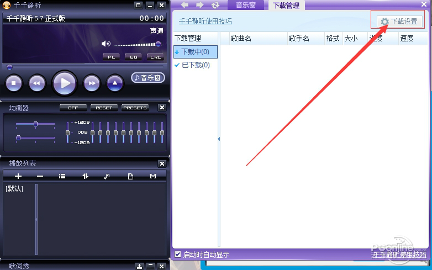Screen dimensions: 432x270
Task: Switch to the 音乐窗 tab
Action: [245, 5]
